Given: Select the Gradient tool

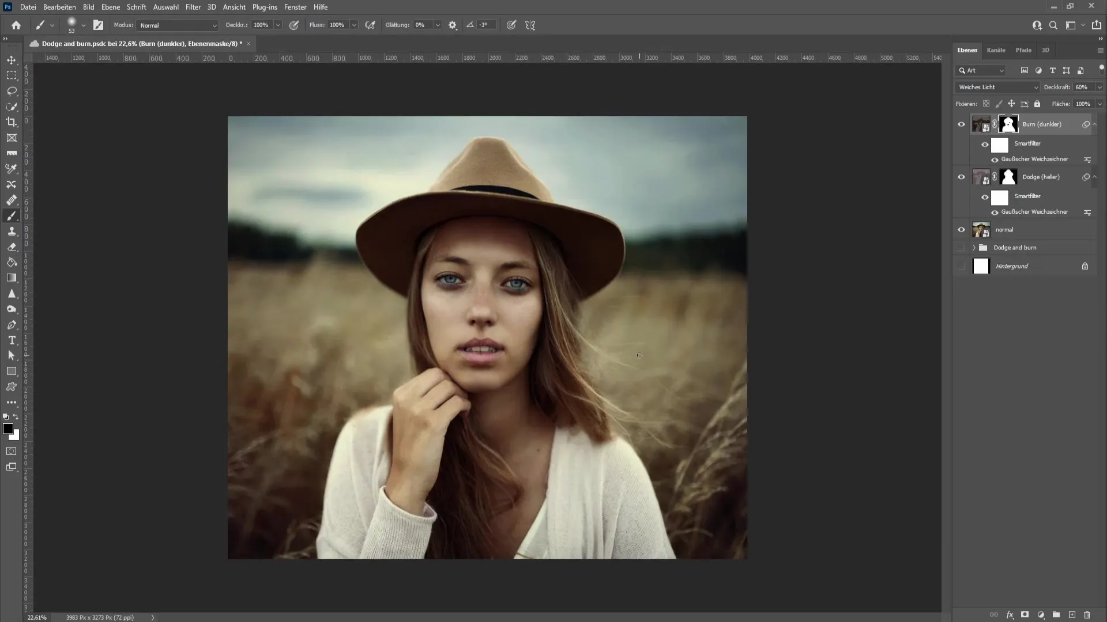Looking at the screenshot, I should click(10, 278).
